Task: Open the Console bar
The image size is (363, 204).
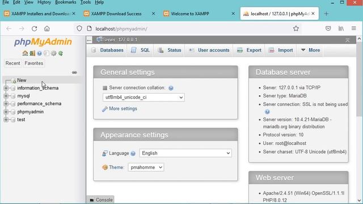Action: tap(101, 200)
